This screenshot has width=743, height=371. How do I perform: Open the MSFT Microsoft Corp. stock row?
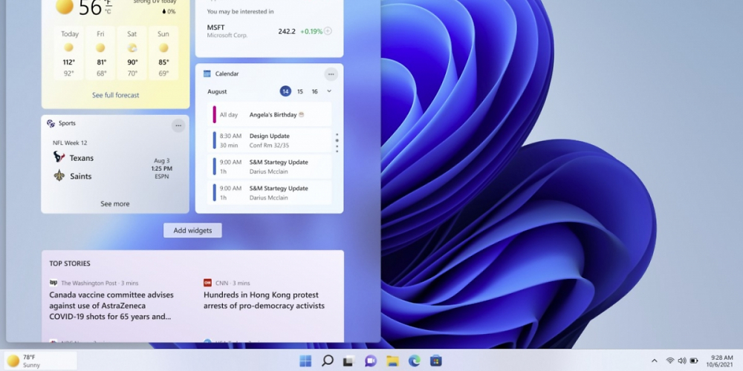tap(269, 31)
